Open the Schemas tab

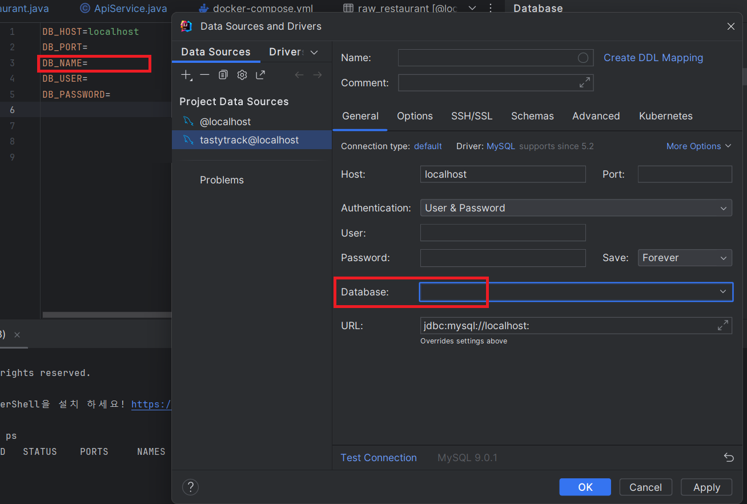(x=532, y=116)
